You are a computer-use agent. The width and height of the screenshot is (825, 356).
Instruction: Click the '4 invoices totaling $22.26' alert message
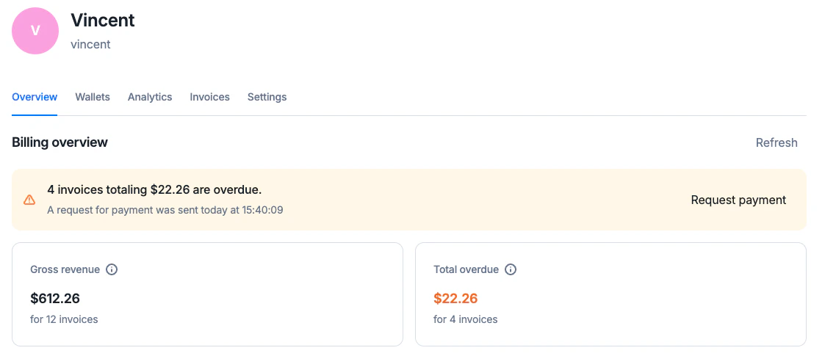click(155, 189)
